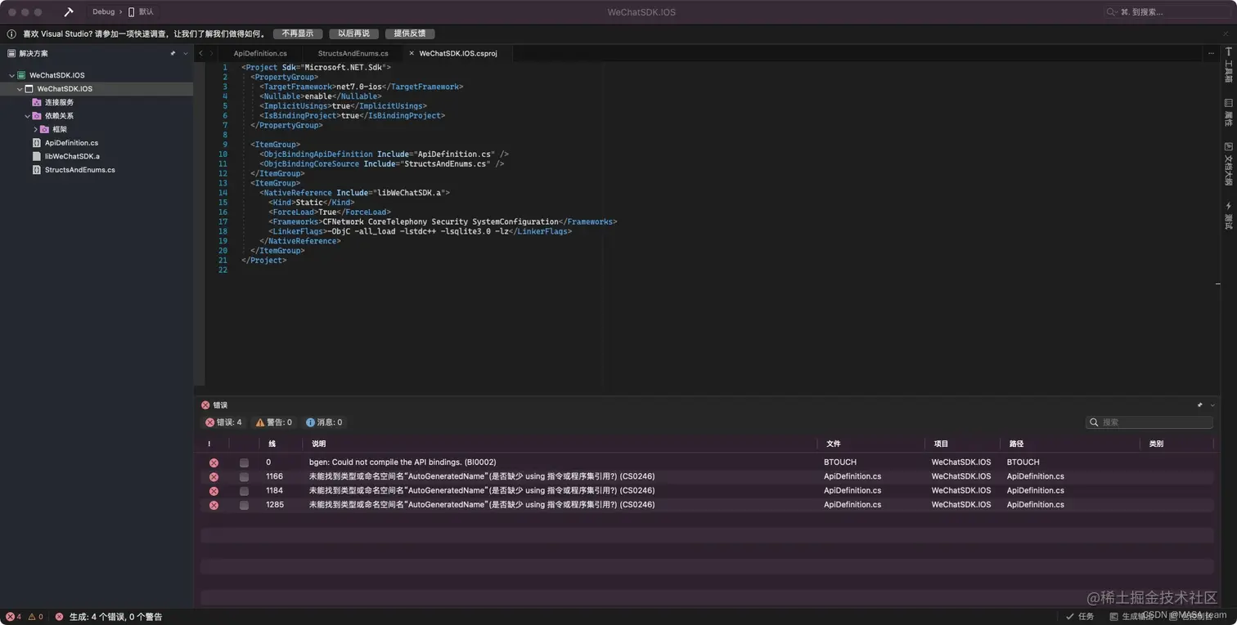Screen dimensions: 1237x625
Task: Open the editor tab overflow menu
Action: tap(1211, 53)
